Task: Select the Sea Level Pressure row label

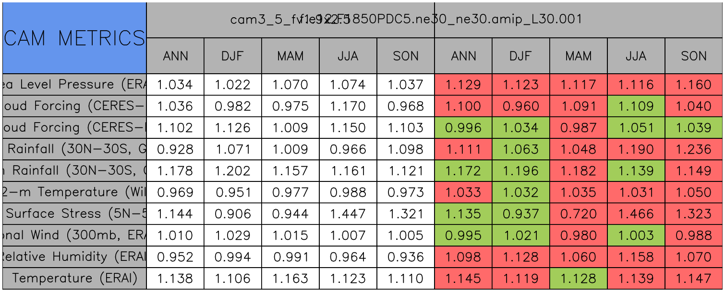Action: click(74, 85)
